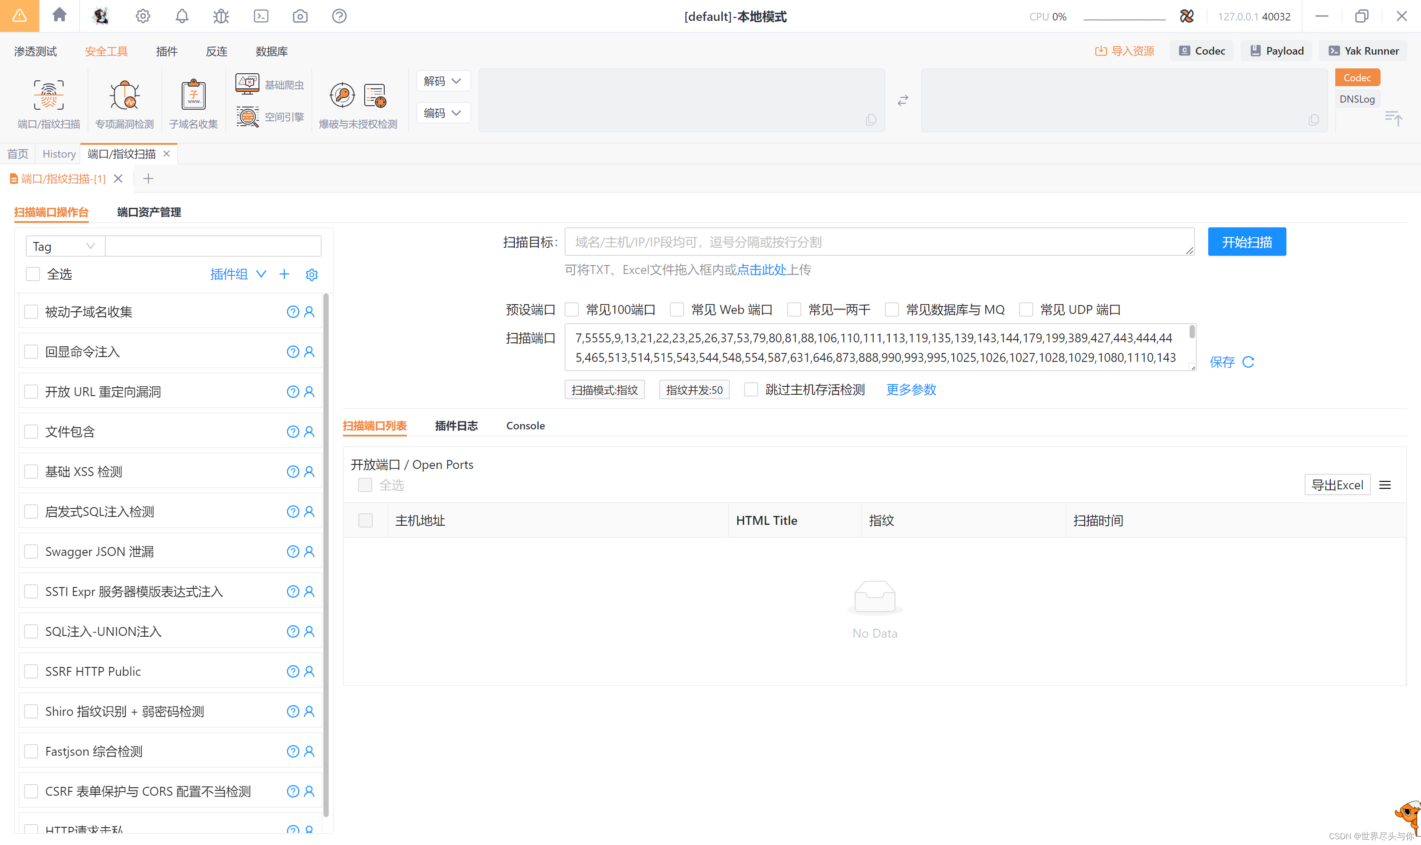Viewport: 1421px width, 845px height.
Task: Tick 常见100端口 preset
Action: tap(572, 309)
